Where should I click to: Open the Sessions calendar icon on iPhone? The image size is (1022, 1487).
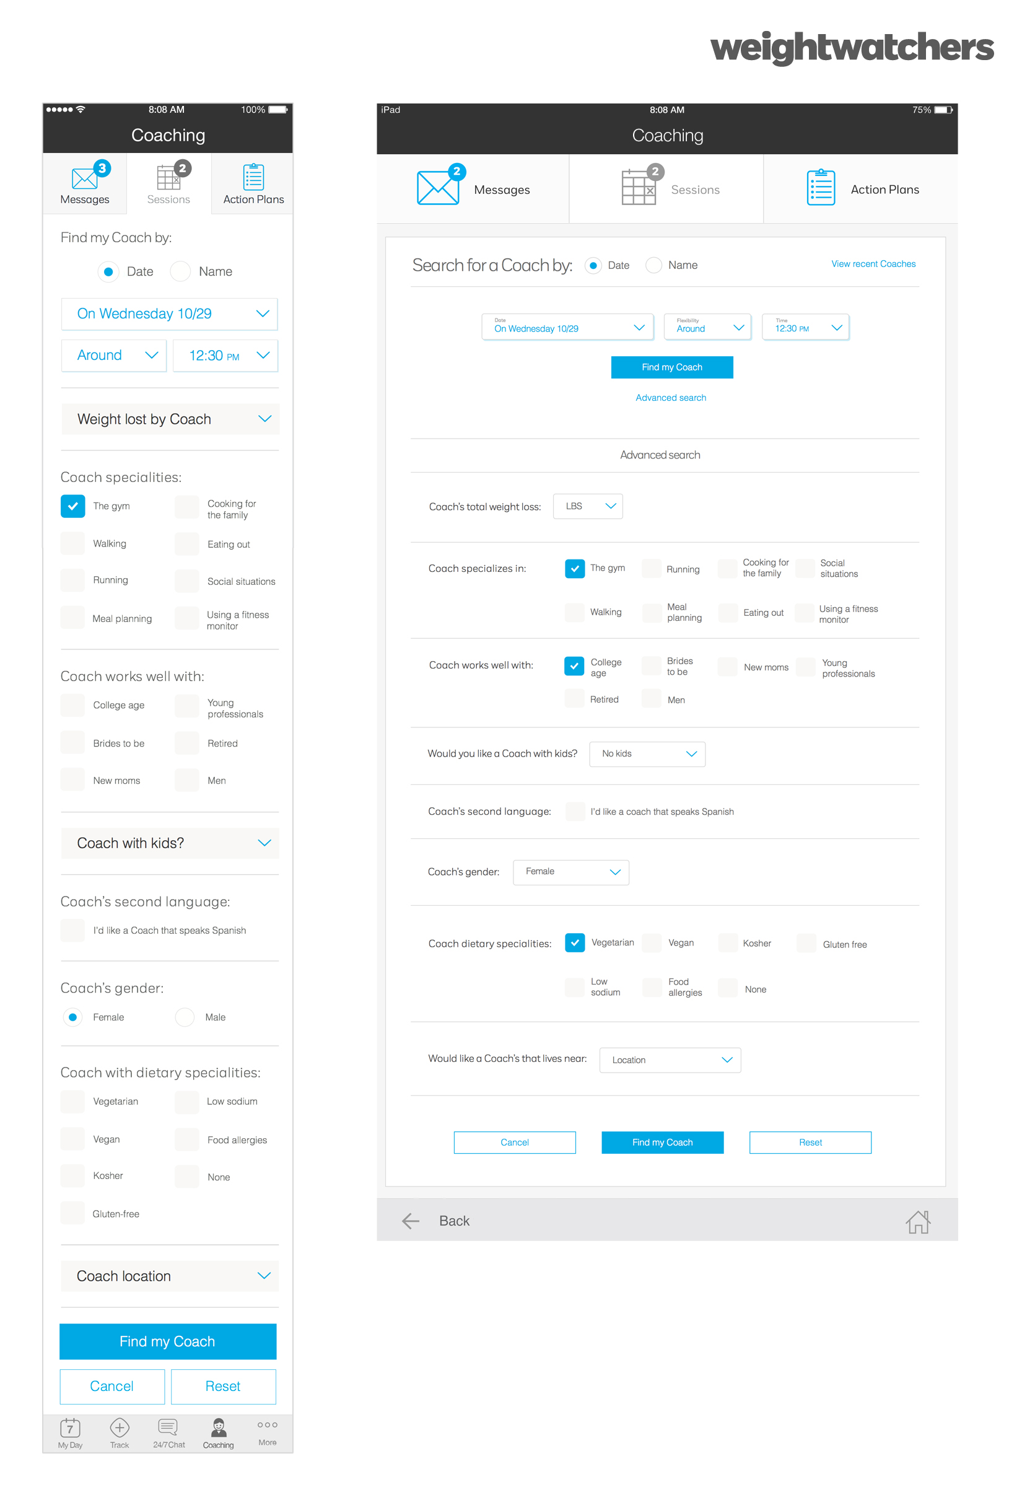tap(168, 177)
